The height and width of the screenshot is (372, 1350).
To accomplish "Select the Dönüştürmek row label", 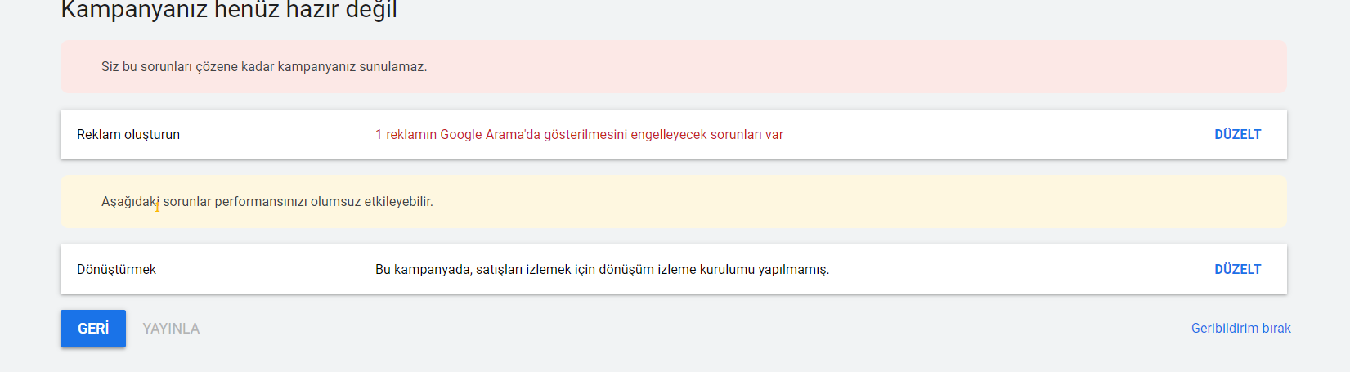I will pos(116,269).
